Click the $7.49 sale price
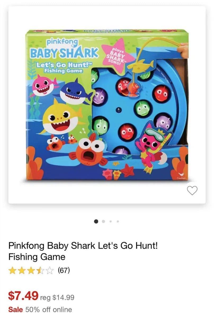The image size is (214, 313). tap(23, 296)
